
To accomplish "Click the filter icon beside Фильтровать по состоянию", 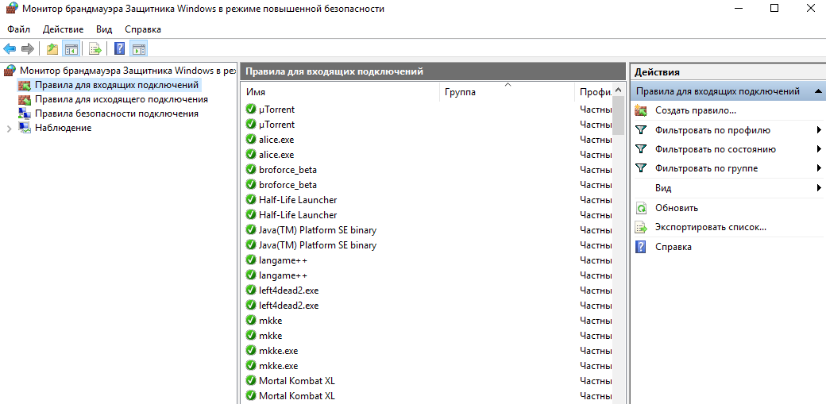I will (641, 149).
